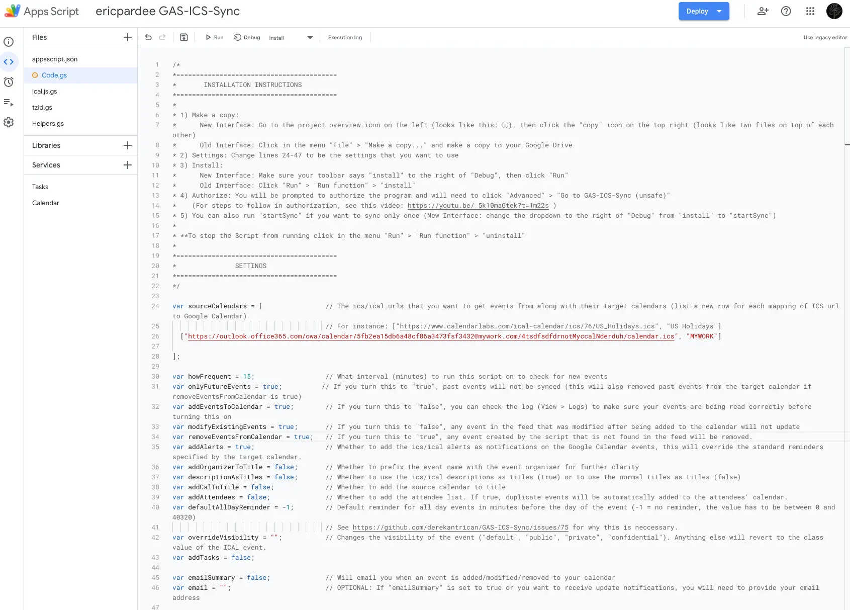Screen dimensions: 850x610
Task: Add a new file with the plus icon
Action: coord(127,37)
